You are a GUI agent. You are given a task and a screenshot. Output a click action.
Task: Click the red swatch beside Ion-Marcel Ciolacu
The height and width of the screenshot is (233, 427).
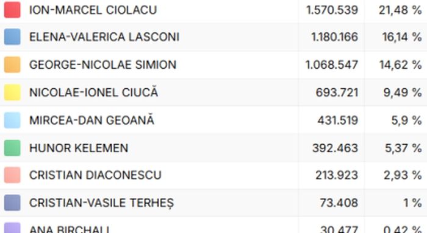(x=12, y=10)
